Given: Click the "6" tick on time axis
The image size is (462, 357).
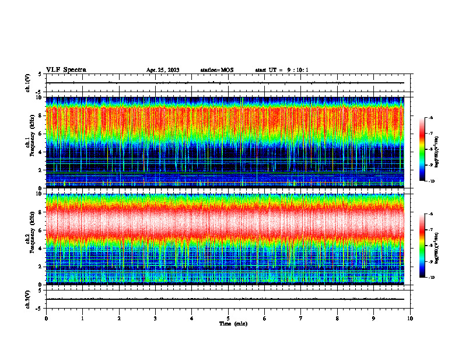Looking at the screenshot, I should [x=265, y=318].
